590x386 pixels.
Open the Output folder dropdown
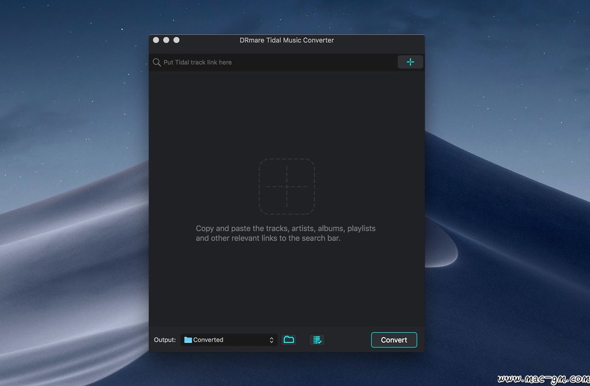click(x=229, y=340)
